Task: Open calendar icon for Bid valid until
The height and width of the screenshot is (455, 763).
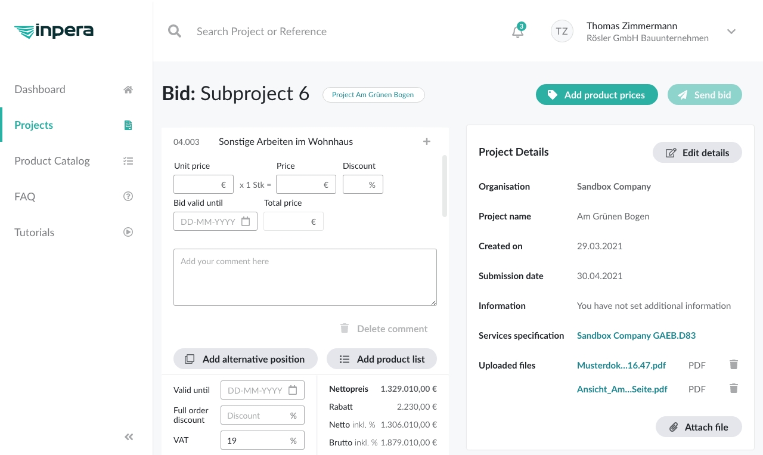Action: [x=246, y=221]
